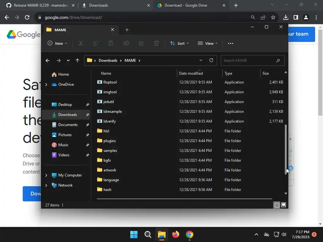Show hidden system tray icons
The image size is (323, 242).
[256, 234]
